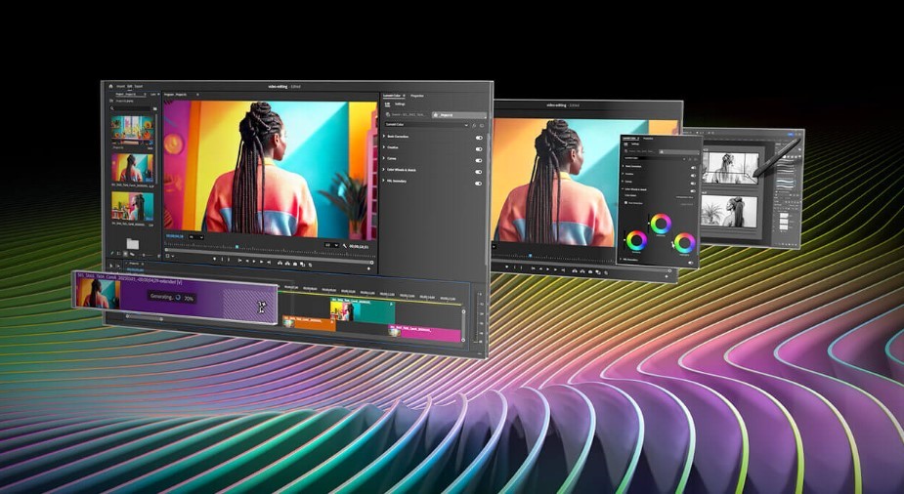Disable the Creative section toggle

tap(479, 149)
